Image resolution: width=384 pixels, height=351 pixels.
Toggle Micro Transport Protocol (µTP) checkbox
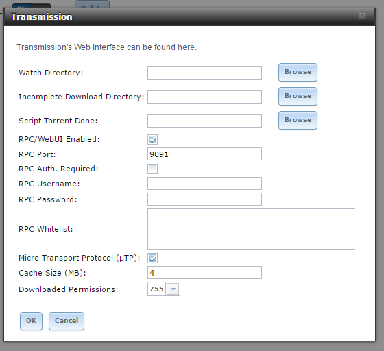click(x=152, y=258)
